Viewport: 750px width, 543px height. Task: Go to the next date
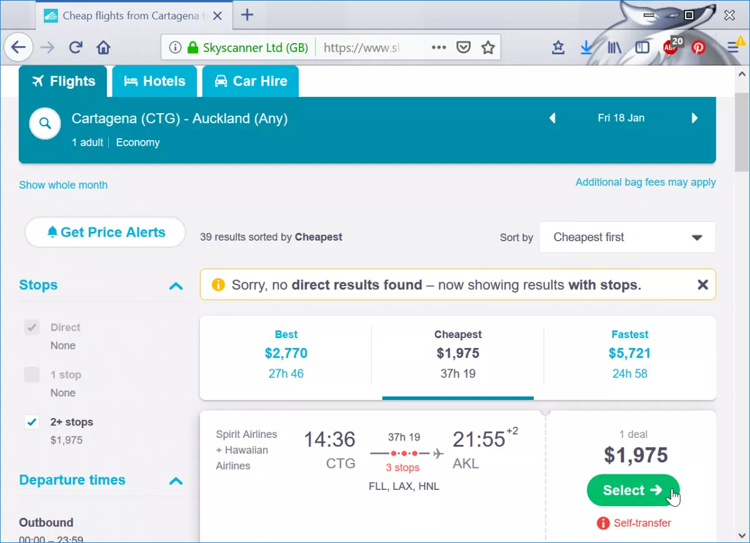(x=694, y=118)
